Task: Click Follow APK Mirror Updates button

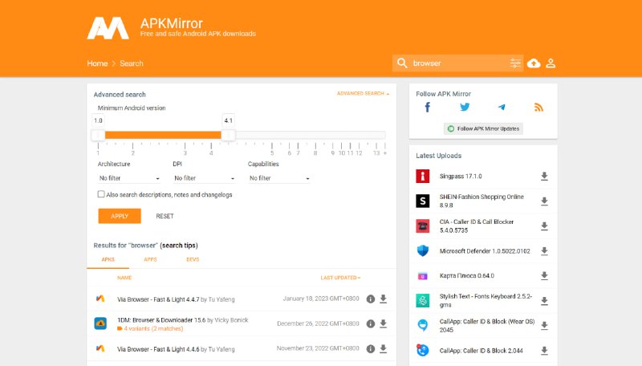Action: (483, 128)
